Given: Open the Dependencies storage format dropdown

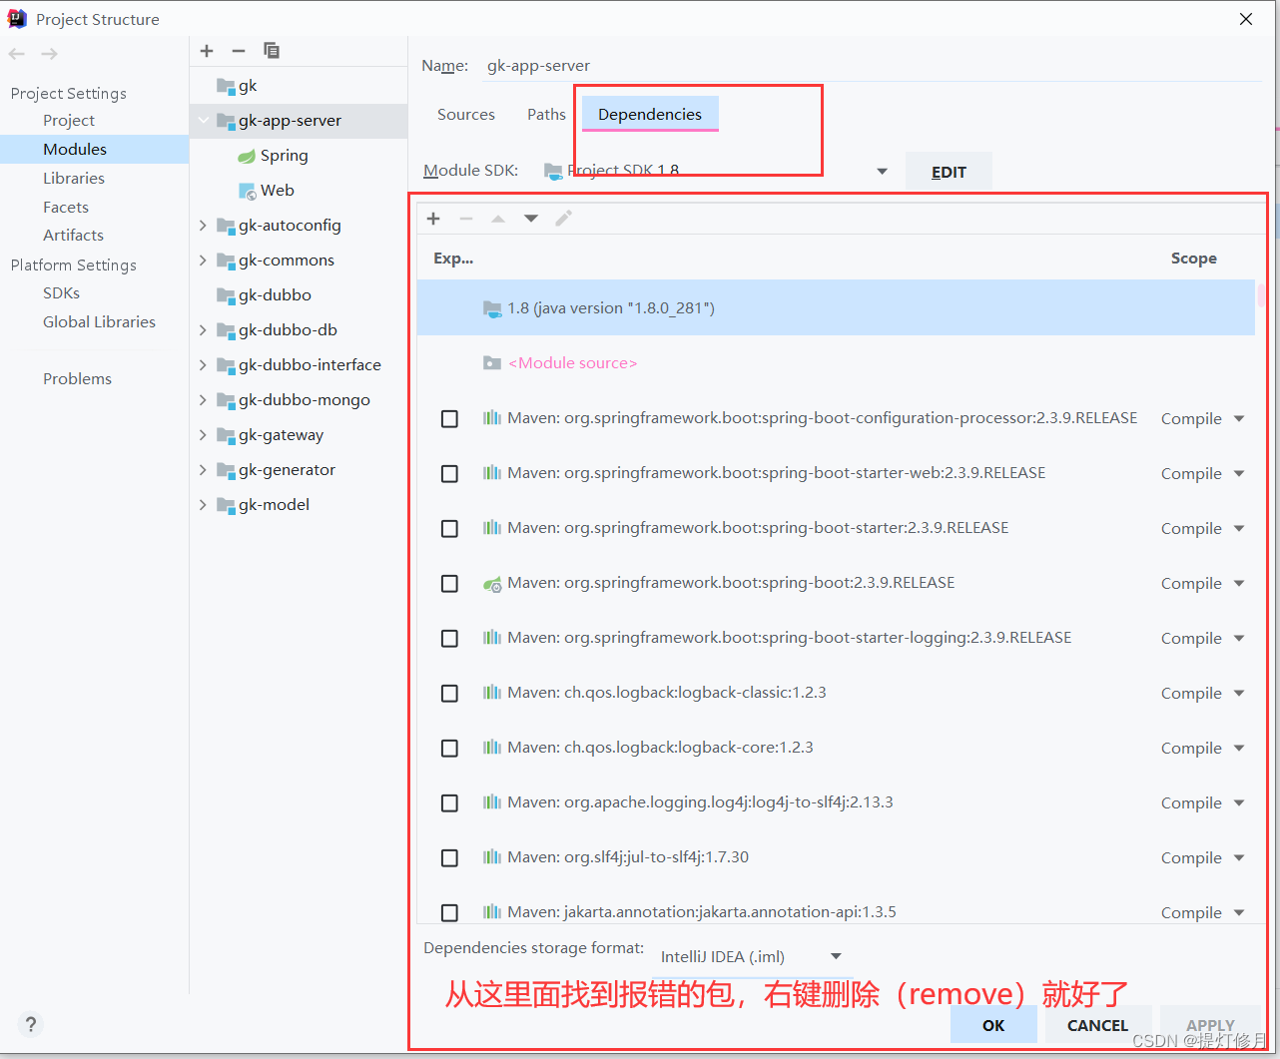Looking at the screenshot, I should (835, 956).
